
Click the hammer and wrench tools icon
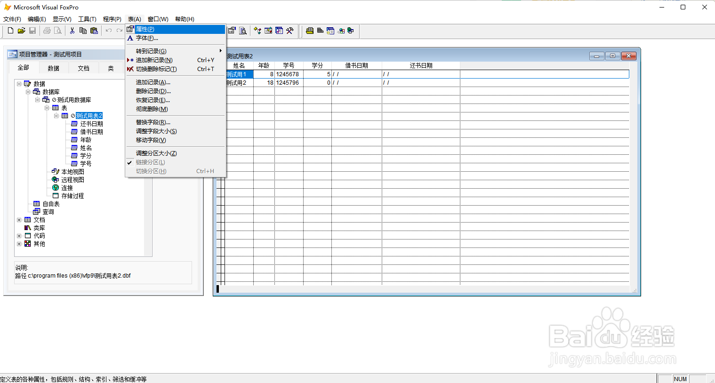290,31
